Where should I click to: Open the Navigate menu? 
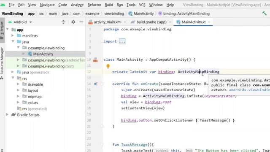coord(47,5)
